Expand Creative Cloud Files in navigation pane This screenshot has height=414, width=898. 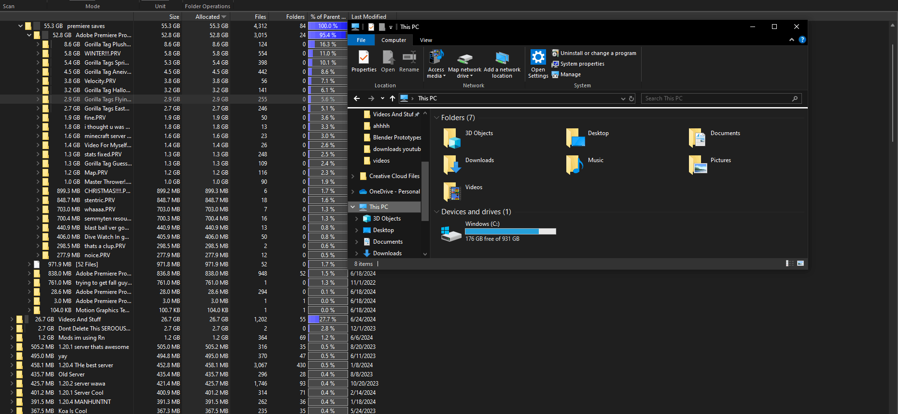pos(353,176)
